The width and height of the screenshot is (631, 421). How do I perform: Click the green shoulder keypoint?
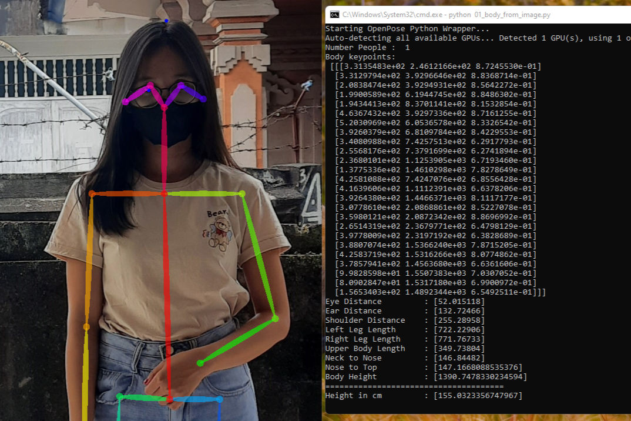pyautogui.click(x=241, y=193)
